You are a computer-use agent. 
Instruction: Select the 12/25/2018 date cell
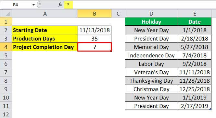pyautogui.click(x=195, y=89)
